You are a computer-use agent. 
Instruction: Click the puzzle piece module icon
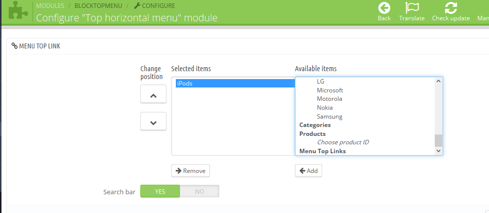(x=18, y=11)
